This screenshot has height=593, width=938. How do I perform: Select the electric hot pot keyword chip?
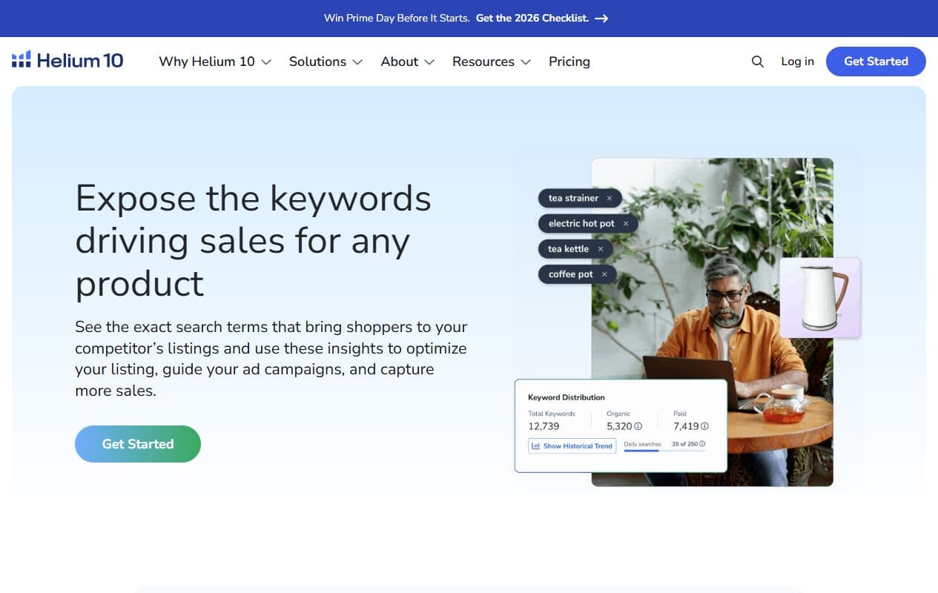(x=588, y=223)
